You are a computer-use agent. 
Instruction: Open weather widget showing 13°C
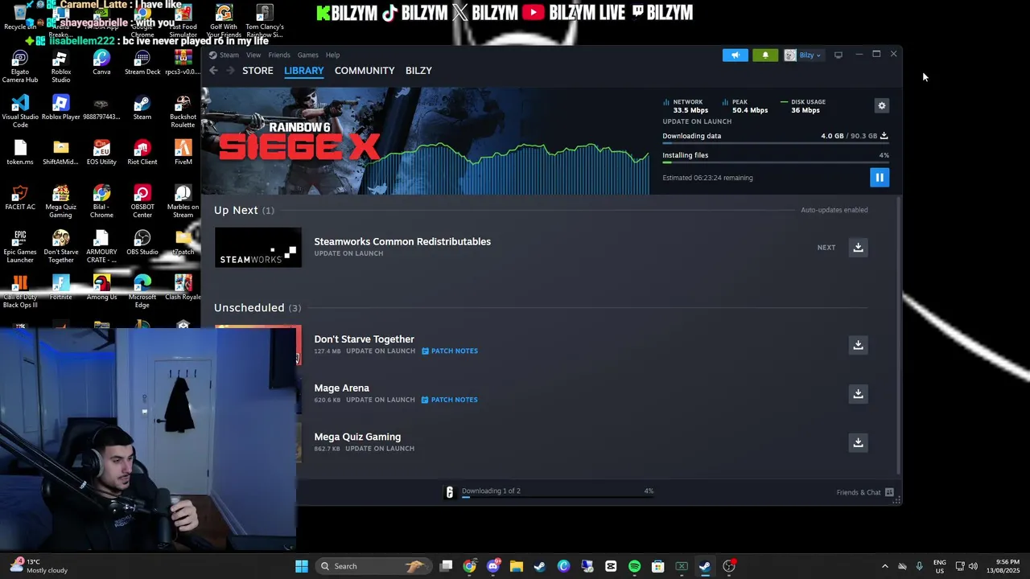(x=39, y=566)
